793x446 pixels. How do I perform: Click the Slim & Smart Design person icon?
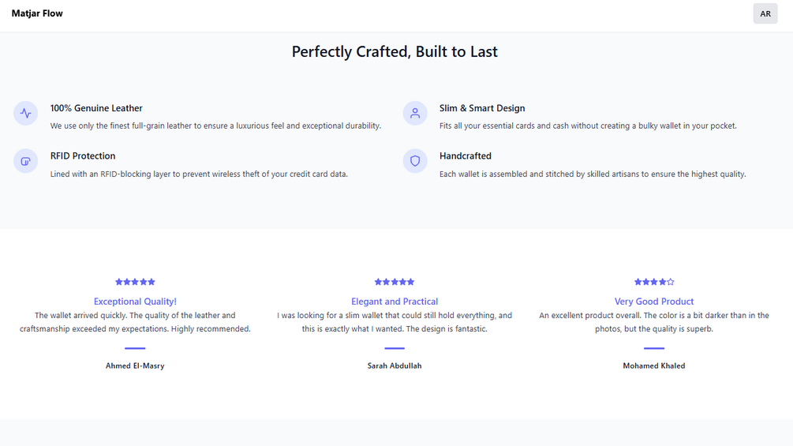(415, 113)
